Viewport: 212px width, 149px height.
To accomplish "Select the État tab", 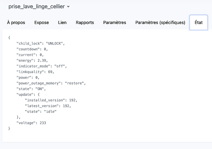I will (x=198, y=22).
